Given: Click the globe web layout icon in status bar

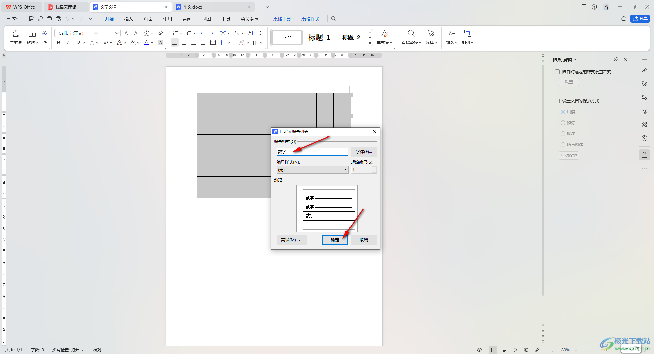Looking at the screenshot, I should click(x=526, y=350).
